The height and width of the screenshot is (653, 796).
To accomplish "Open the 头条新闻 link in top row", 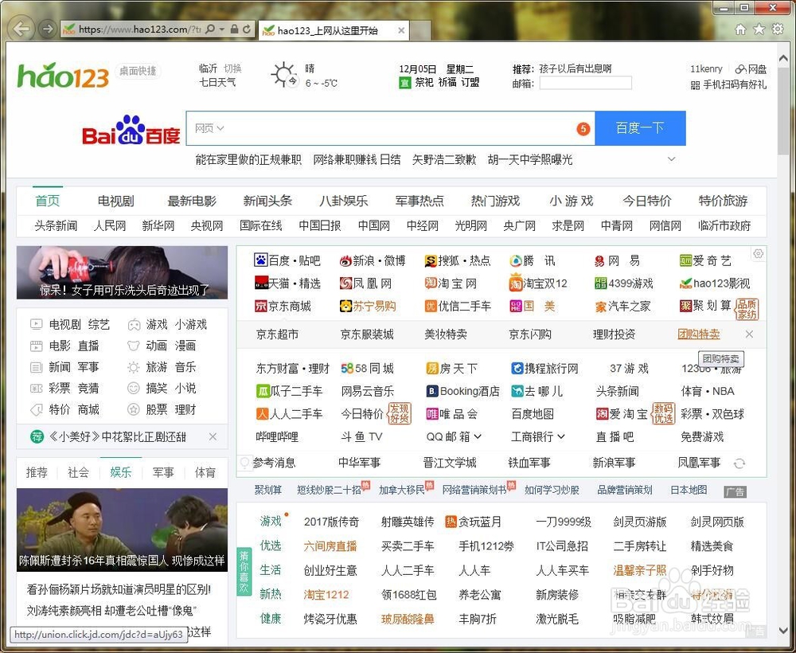I will (56, 225).
